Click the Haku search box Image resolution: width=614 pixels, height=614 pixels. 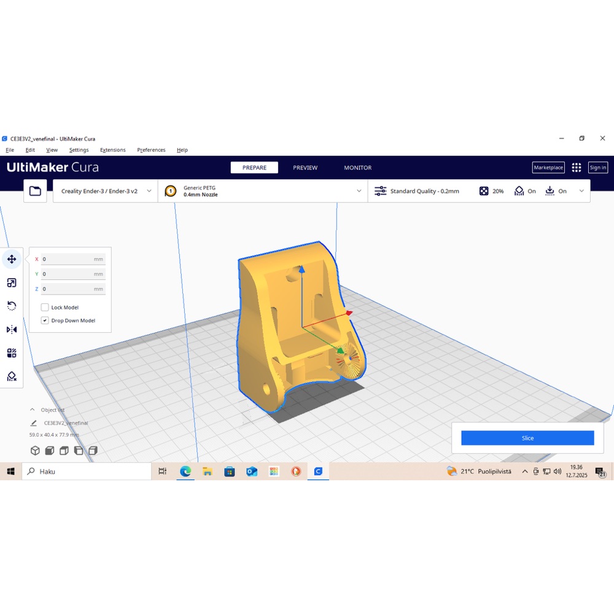[87, 472]
